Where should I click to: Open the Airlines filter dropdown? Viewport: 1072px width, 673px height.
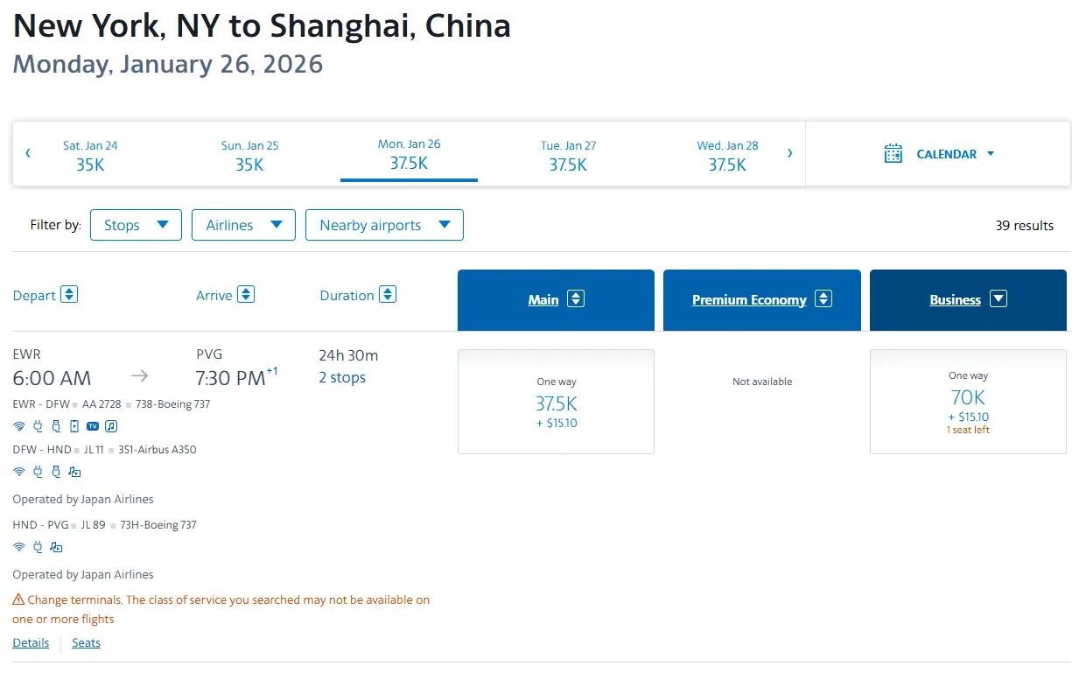coord(243,225)
